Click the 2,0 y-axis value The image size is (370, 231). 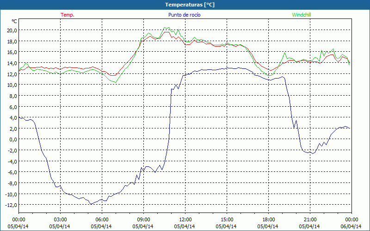13,129
